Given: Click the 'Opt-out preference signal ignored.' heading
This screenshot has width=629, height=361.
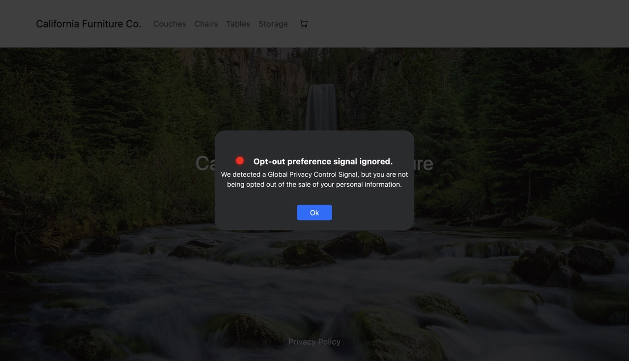Looking at the screenshot, I should [x=323, y=161].
